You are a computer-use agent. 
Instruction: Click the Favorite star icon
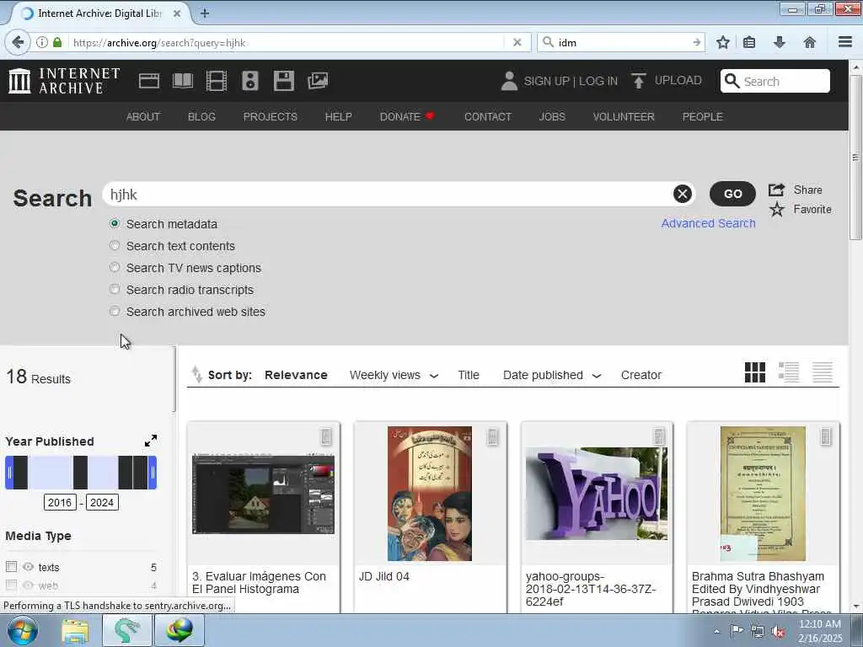pyautogui.click(x=776, y=209)
